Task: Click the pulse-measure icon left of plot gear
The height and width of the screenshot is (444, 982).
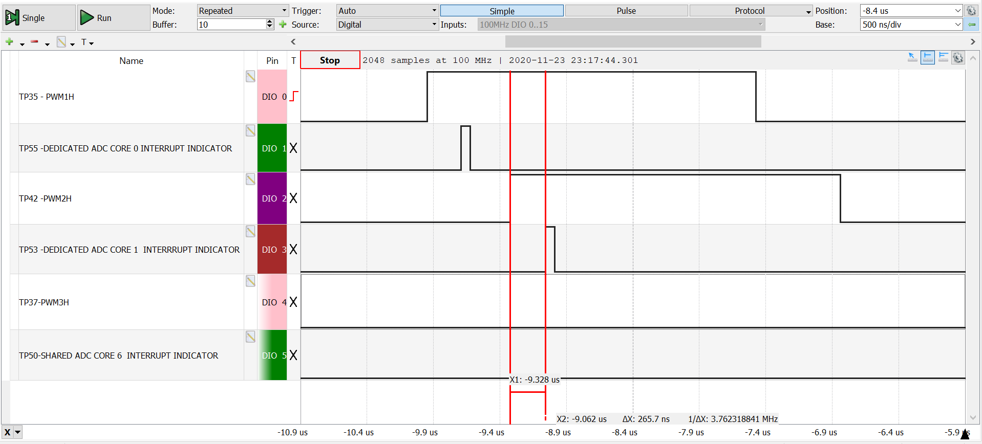Action: (x=943, y=57)
